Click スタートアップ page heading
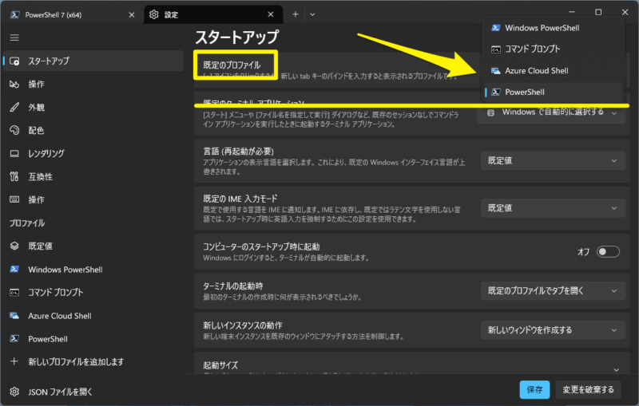The height and width of the screenshot is (406, 639). 236,37
